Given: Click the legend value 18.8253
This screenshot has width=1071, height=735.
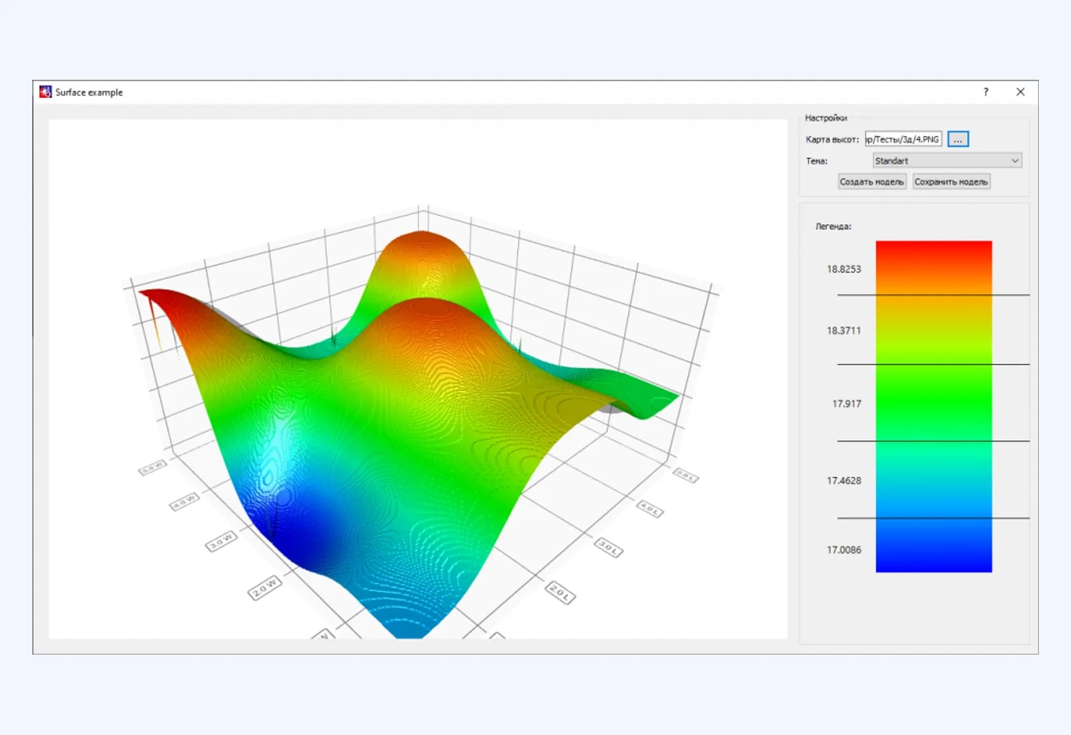Looking at the screenshot, I should click(844, 269).
